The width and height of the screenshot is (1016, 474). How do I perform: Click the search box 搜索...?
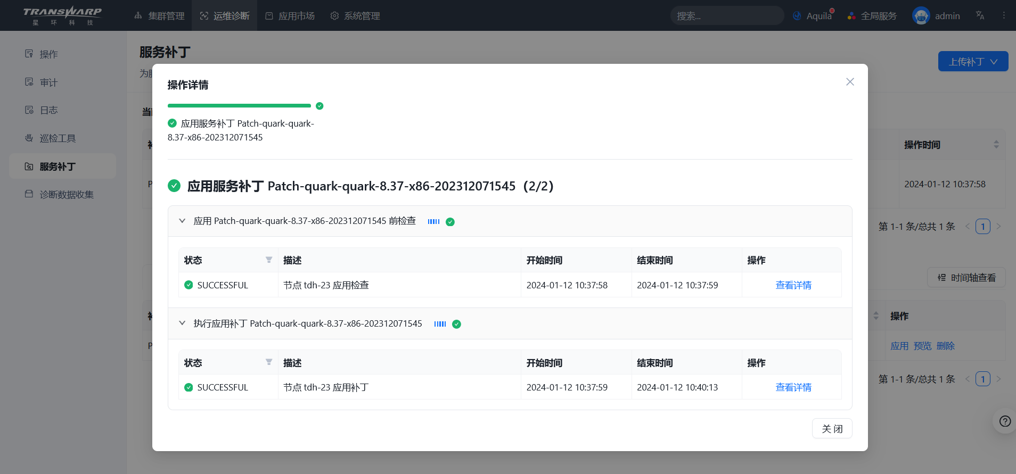click(727, 16)
